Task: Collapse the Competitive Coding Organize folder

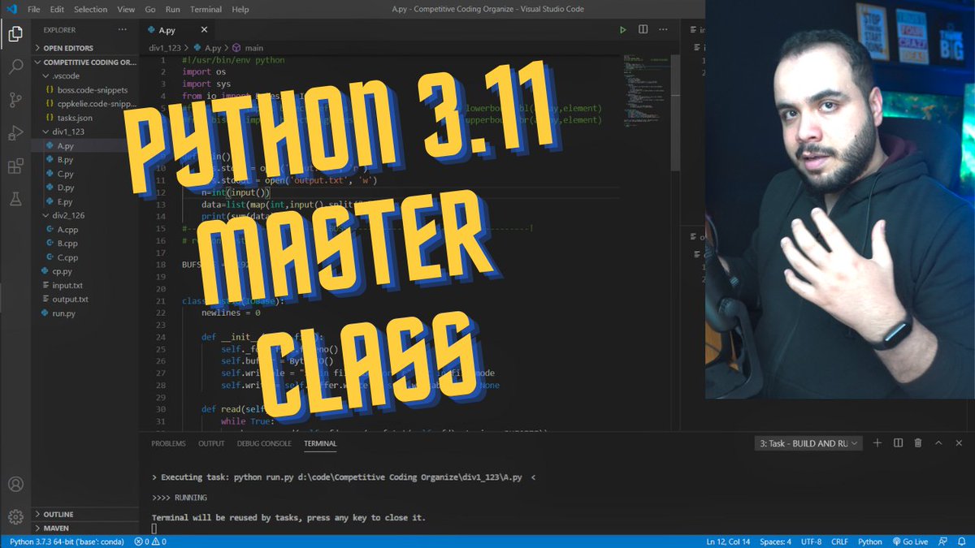Action: [x=86, y=62]
